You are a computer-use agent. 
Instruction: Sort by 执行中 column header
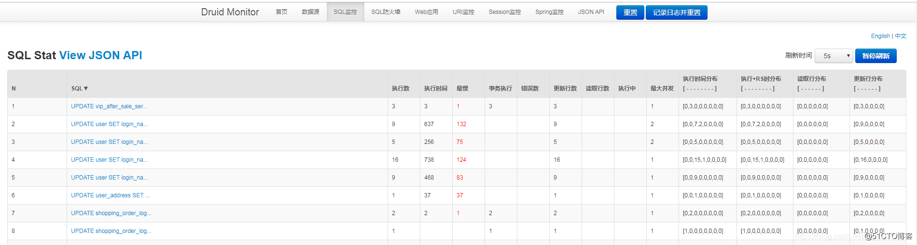[x=627, y=89]
